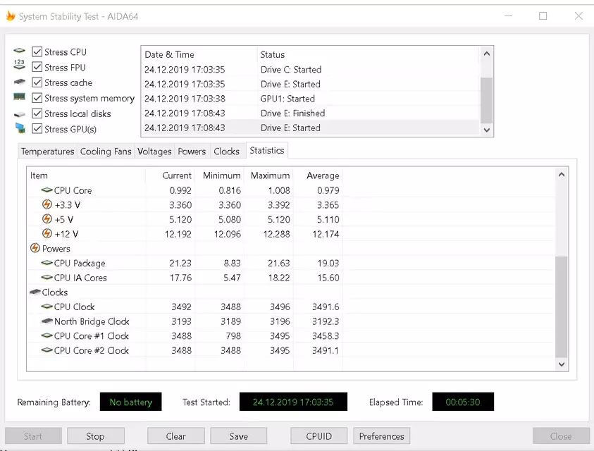594x451 pixels.
Task: Click the chip icon of the CPU Package row
Action: (47, 263)
